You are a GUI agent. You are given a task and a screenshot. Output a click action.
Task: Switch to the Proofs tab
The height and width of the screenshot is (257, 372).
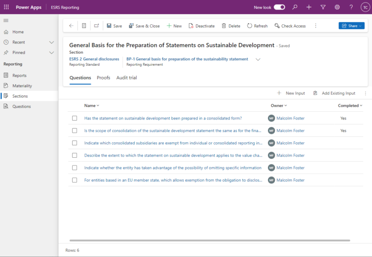click(103, 77)
